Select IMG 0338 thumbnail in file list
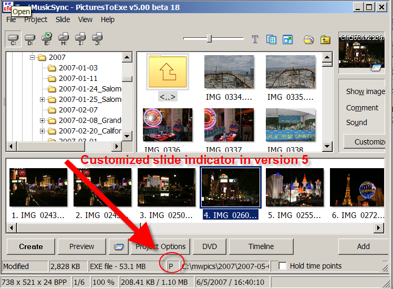 tap(291, 125)
